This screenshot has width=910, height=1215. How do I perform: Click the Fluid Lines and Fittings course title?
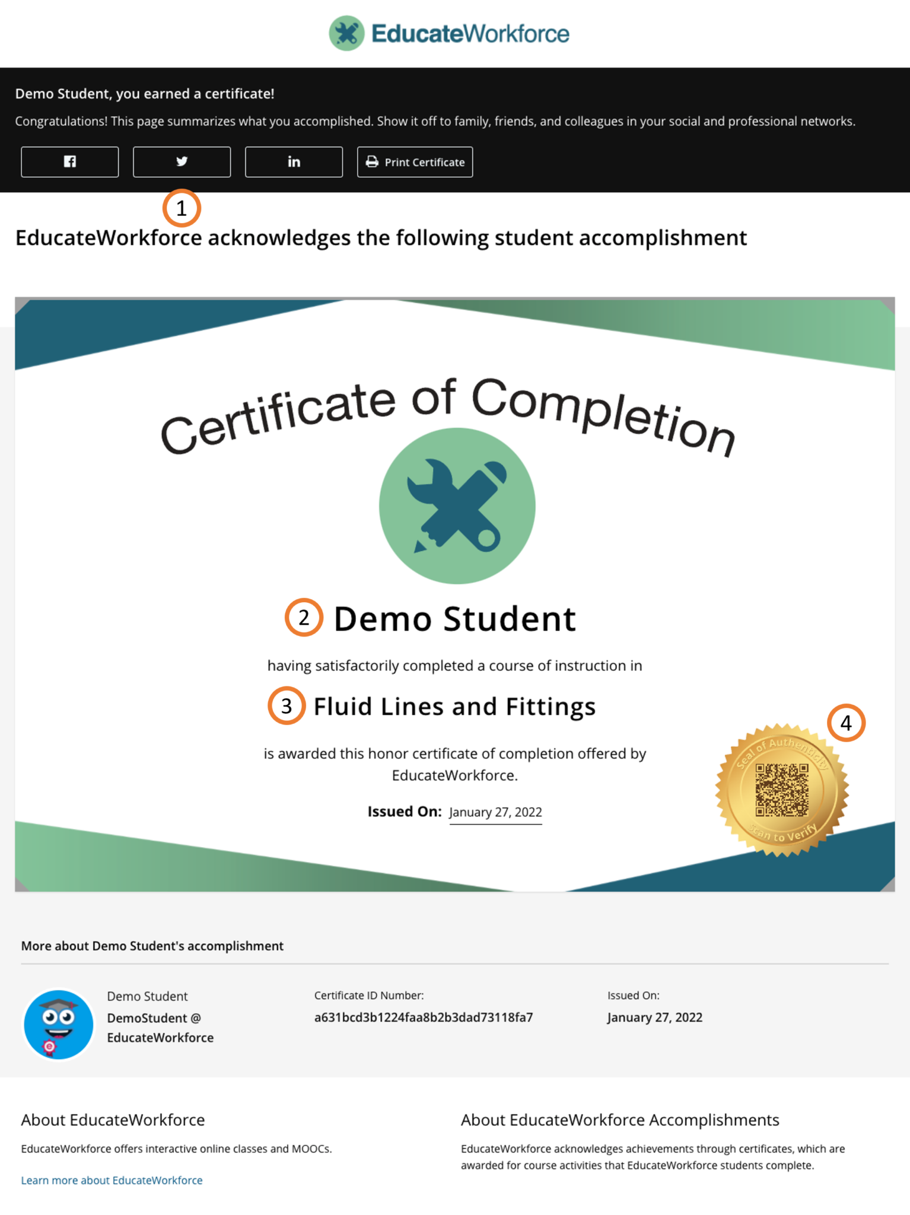(454, 707)
